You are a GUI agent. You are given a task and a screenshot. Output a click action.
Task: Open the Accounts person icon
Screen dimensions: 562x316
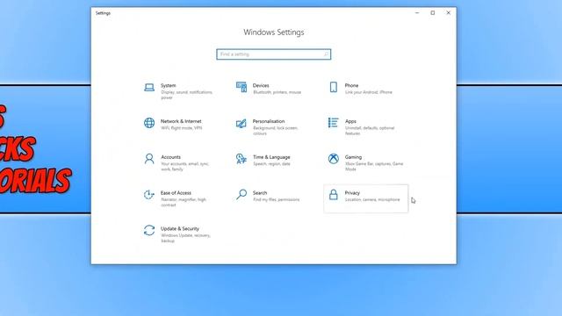(149, 159)
